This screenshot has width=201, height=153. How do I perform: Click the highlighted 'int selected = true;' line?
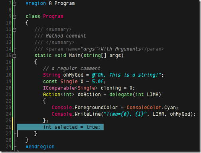(x=60, y=127)
